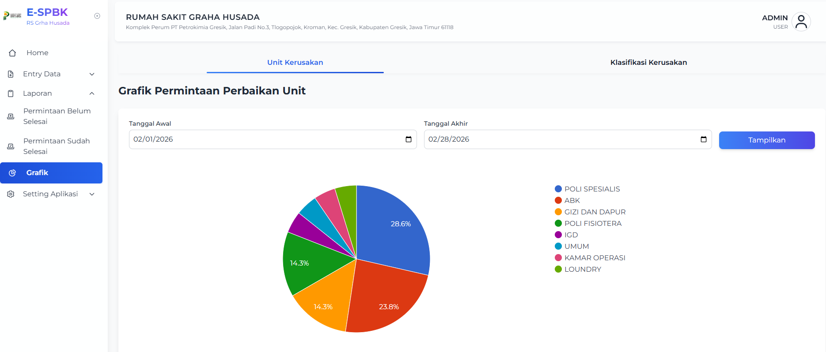Screen dimensions: 826x352
Task: Open calendar picker for Tanggal Awal
Action: pyautogui.click(x=409, y=139)
